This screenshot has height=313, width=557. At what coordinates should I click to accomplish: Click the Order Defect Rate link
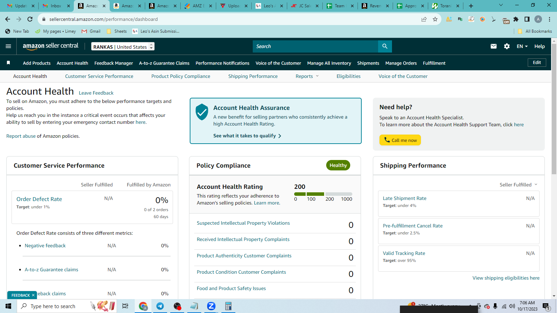pos(39,199)
